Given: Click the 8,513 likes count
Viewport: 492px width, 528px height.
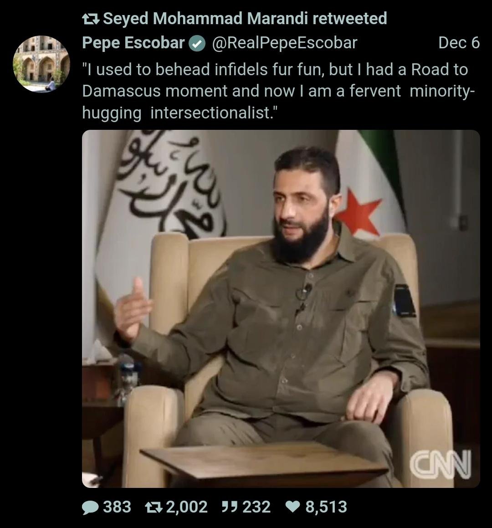Looking at the screenshot, I should [x=326, y=507].
